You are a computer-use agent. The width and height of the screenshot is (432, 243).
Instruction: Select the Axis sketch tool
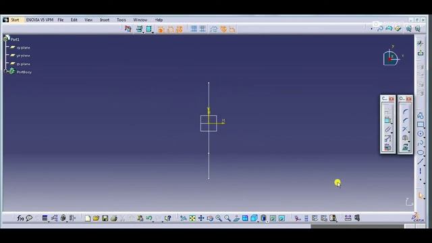click(420, 171)
